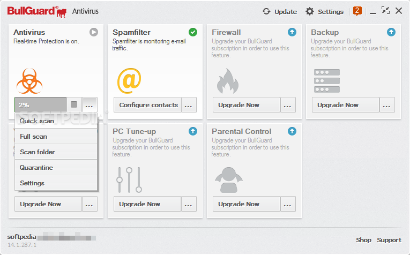The image size is (410, 255).
Task: Minimize the BullGuard window
Action: pos(373,12)
